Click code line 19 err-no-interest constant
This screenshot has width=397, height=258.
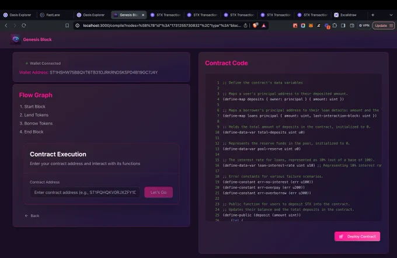[x=268, y=182]
